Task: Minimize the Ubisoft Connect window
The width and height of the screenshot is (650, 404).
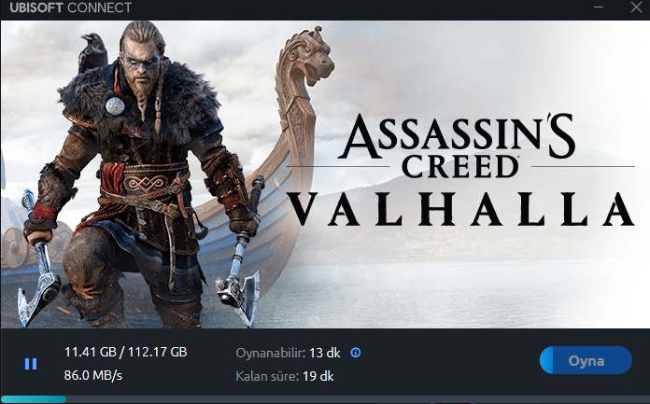Action: (599, 7)
